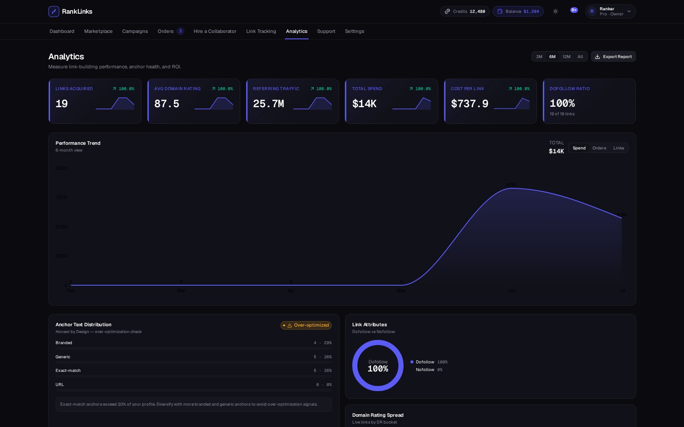684x427 pixels.
Task: Click the Orders count badge 3
Action: coord(180,31)
